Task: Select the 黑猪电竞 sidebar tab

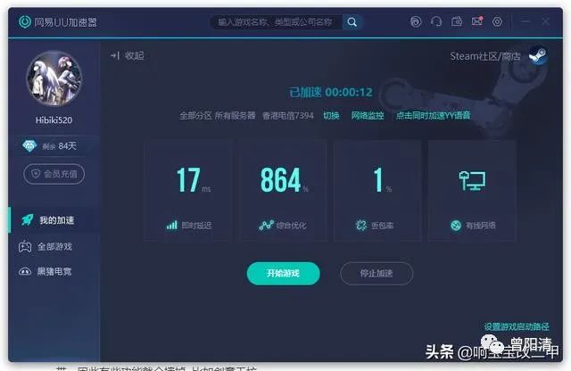Action: tap(54, 271)
